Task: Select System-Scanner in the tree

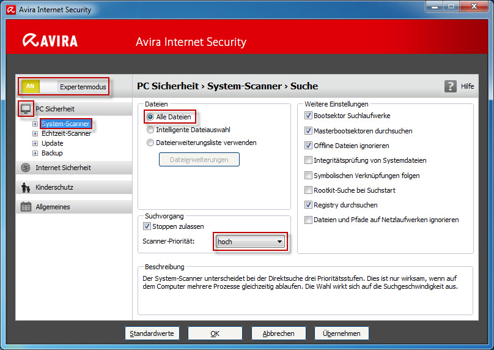Action: (x=66, y=124)
